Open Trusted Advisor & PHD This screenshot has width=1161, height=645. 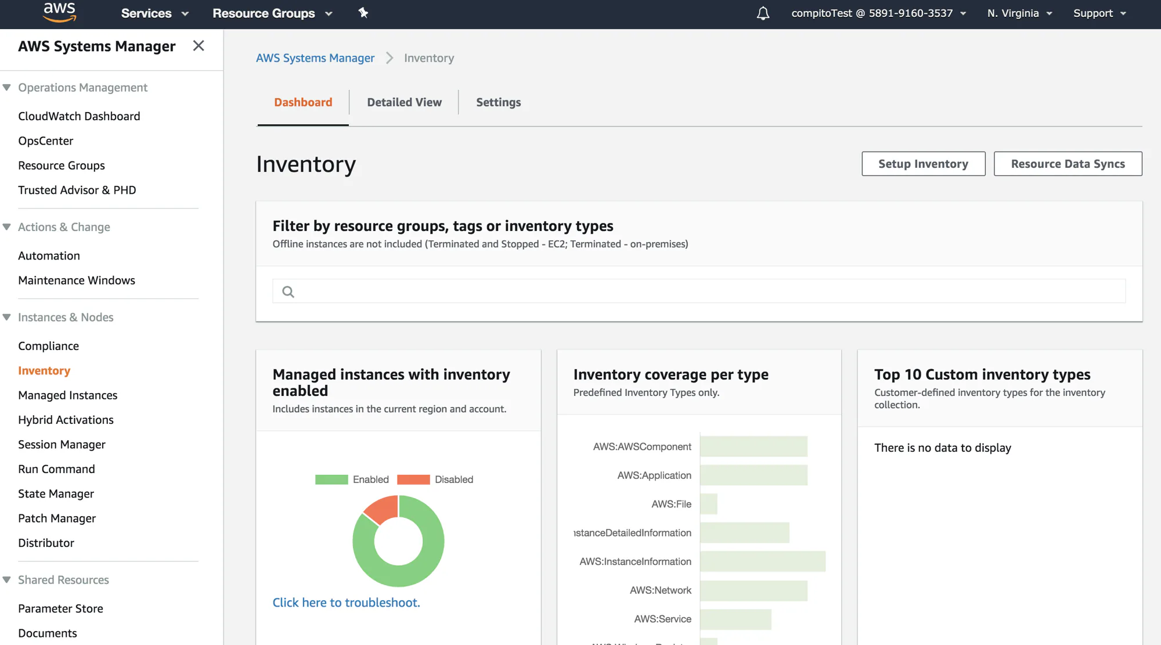77,190
